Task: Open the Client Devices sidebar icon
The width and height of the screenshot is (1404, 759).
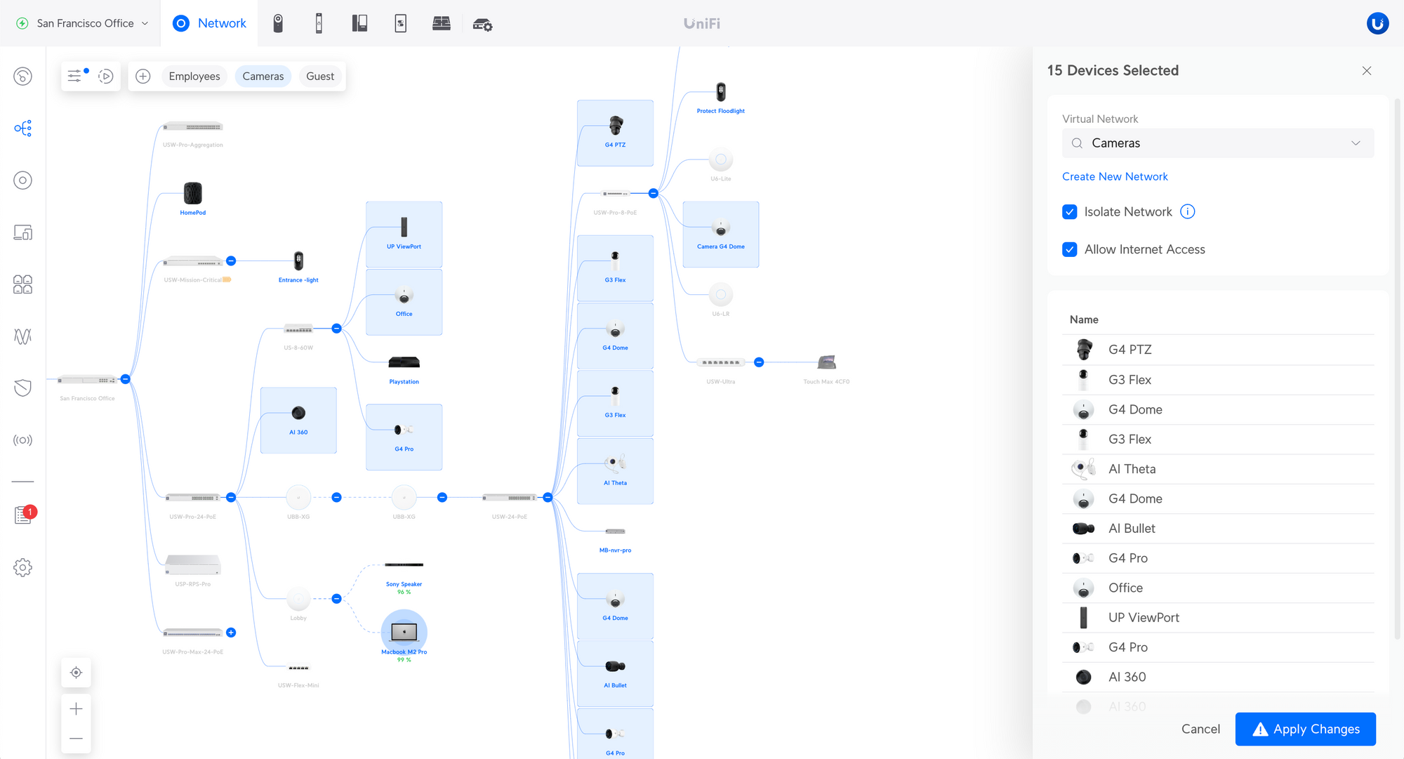Action: pyautogui.click(x=22, y=232)
